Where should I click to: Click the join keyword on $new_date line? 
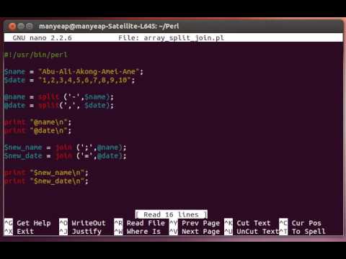[x=63, y=155]
